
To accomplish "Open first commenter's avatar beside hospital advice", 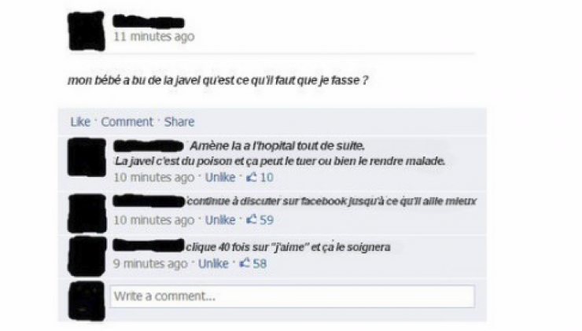I will (x=87, y=157).
